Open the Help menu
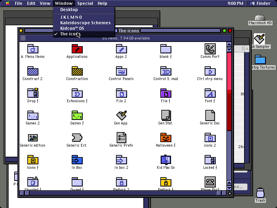This screenshot has height=208, width=277. pyautogui.click(x=102, y=3)
